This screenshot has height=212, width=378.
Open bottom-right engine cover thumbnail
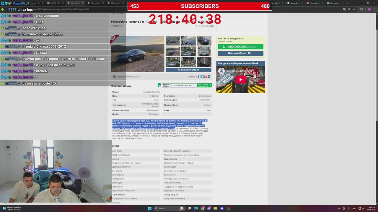pyautogui.click(x=204, y=62)
